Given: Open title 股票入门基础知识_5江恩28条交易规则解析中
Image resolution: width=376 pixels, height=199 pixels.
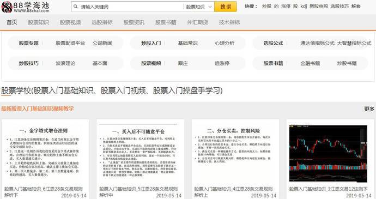Looking at the screenshot, I should coord(138,192).
